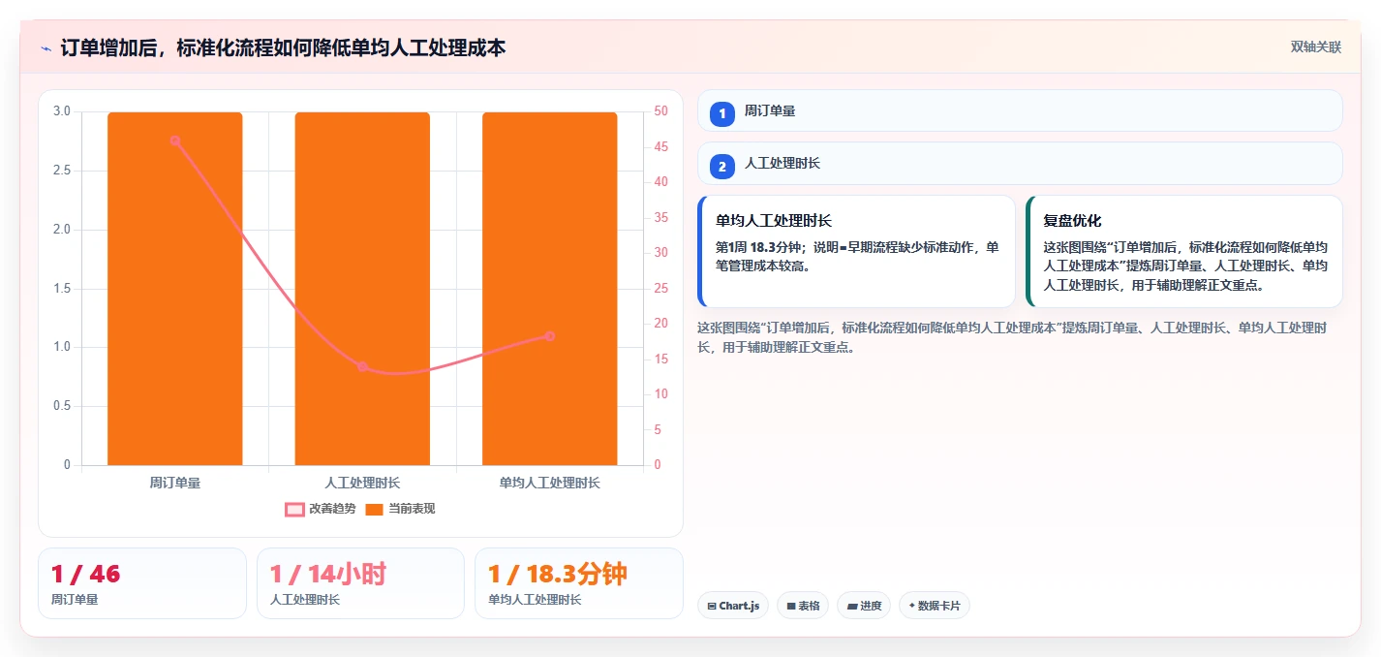Click the right axis value 50

coord(660,111)
